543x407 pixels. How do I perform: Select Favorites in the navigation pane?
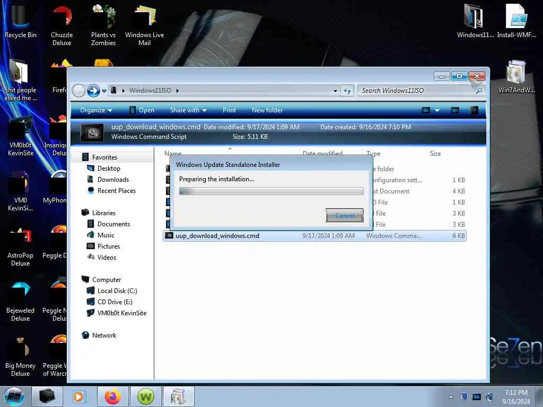pos(104,157)
